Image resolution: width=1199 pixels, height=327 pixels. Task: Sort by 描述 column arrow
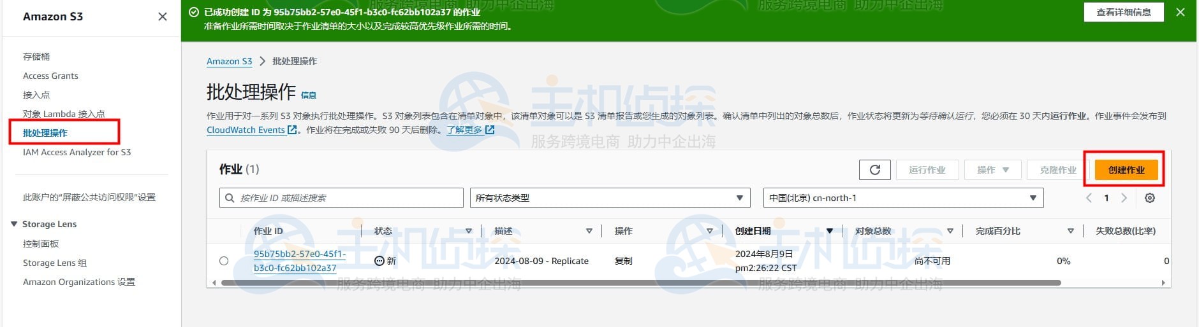[x=589, y=231]
